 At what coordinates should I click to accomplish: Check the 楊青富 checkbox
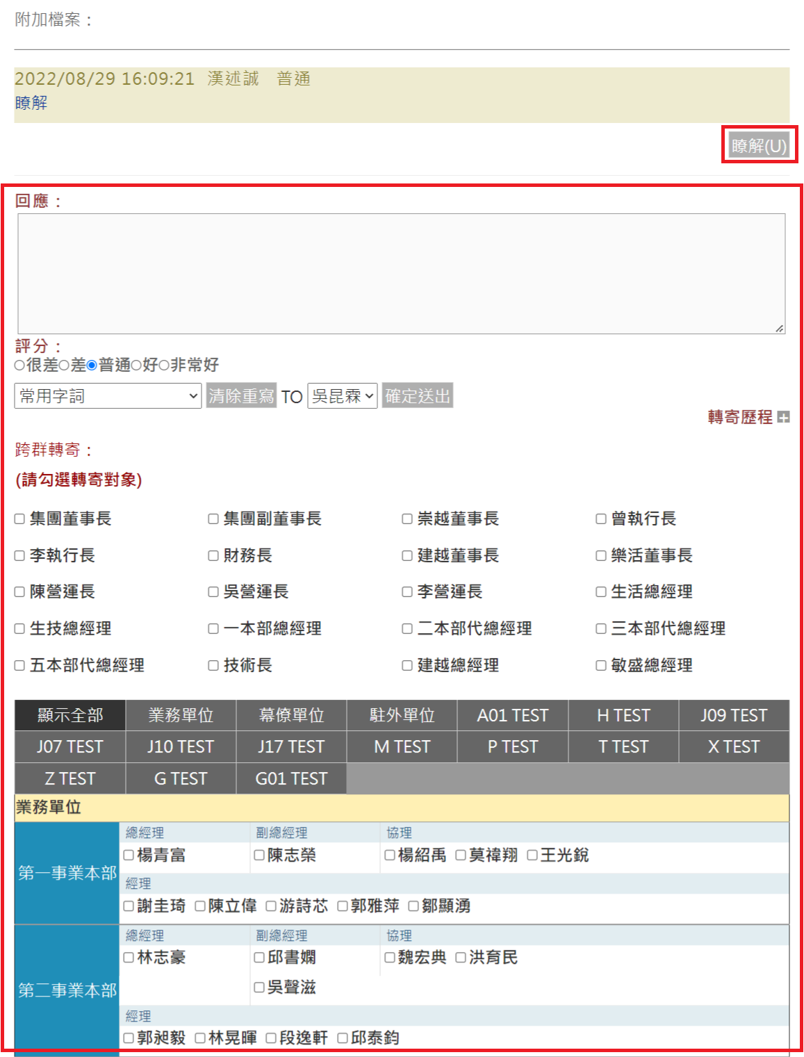(129, 855)
